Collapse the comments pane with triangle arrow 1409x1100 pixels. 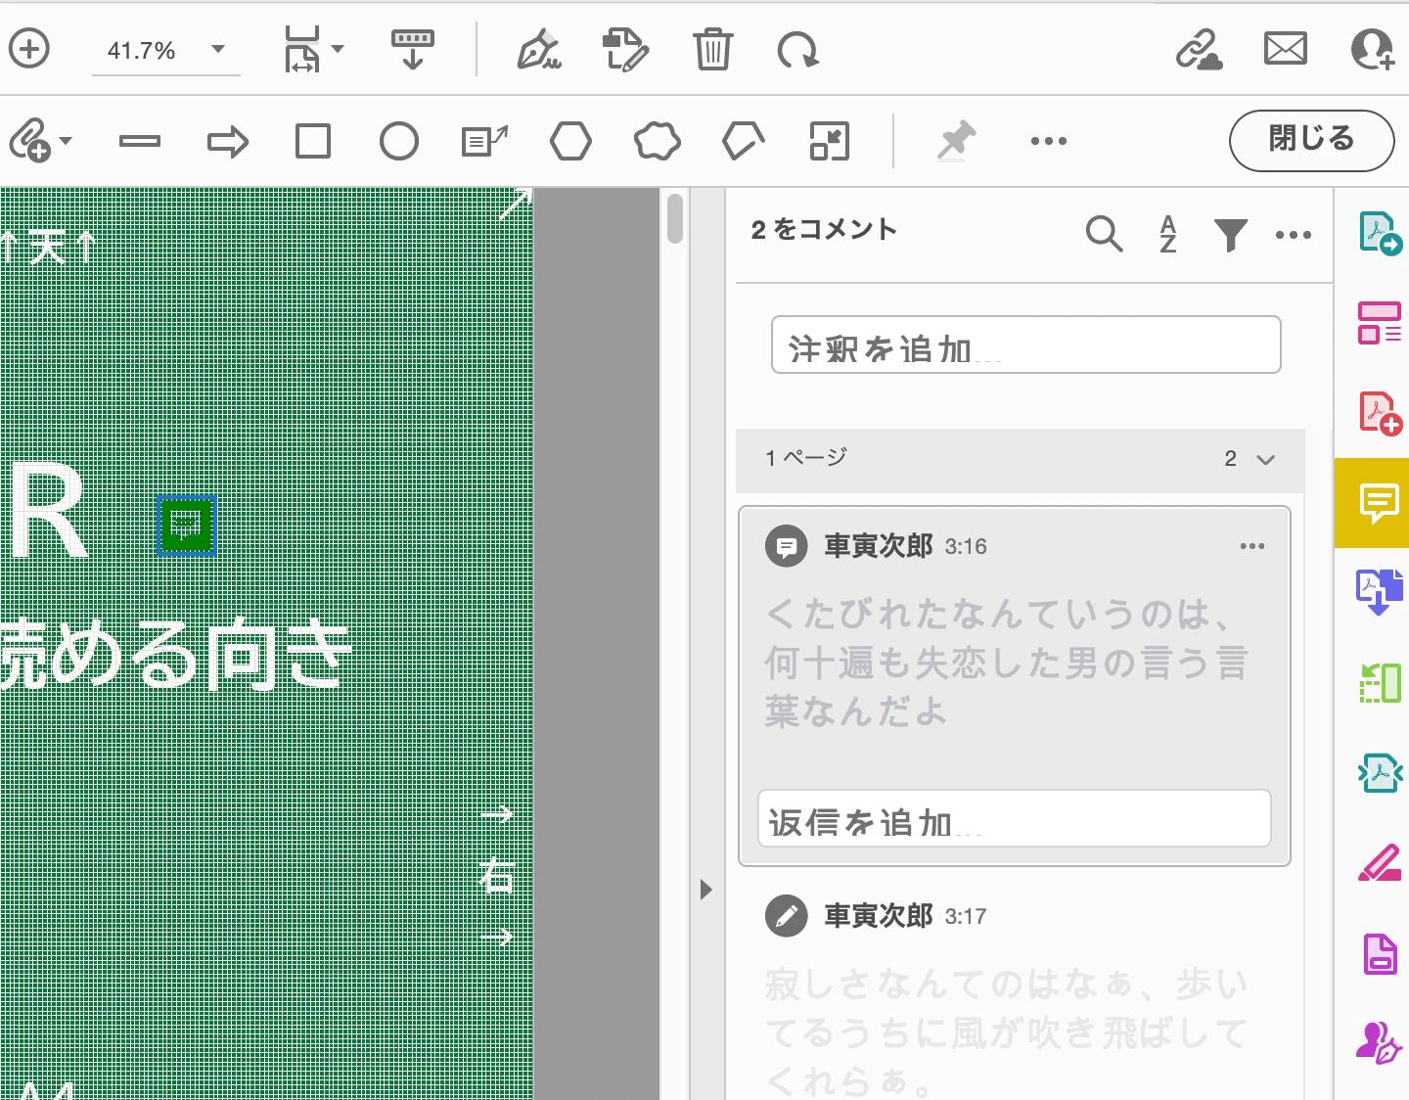click(706, 890)
